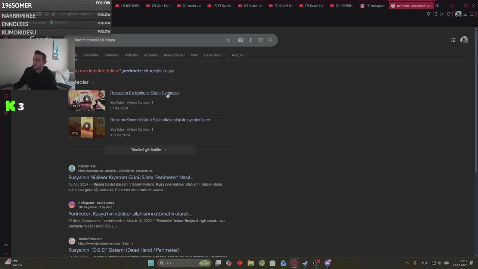Open more options for the Videolar section
478x269 pixels.
94,82
